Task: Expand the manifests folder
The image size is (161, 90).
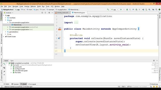Action: (x=6, y=18)
